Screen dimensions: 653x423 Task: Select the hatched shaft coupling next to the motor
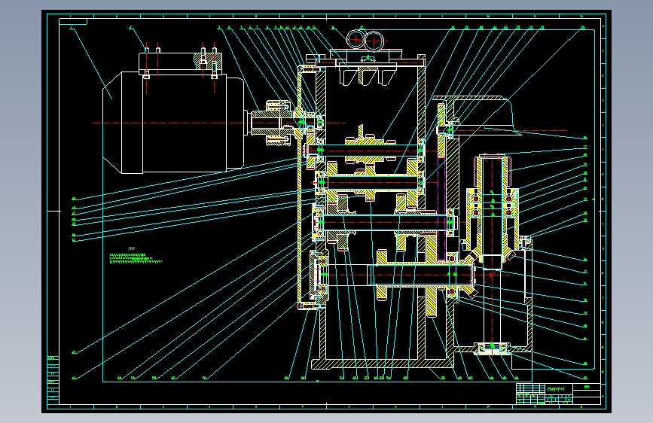click(273, 123)
